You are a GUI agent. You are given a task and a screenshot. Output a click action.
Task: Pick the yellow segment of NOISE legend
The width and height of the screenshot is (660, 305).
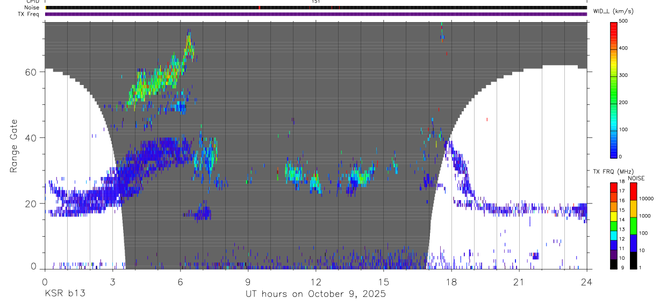[x=633, y=208]
